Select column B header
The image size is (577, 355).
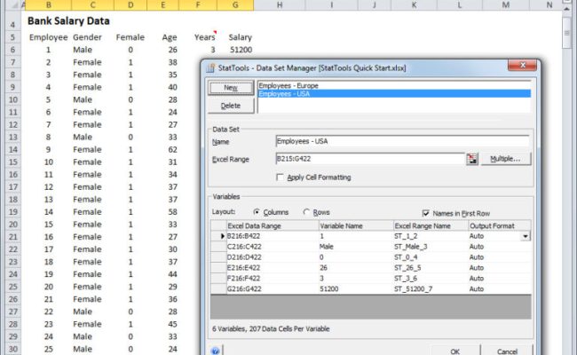click(x=48, y=4)
